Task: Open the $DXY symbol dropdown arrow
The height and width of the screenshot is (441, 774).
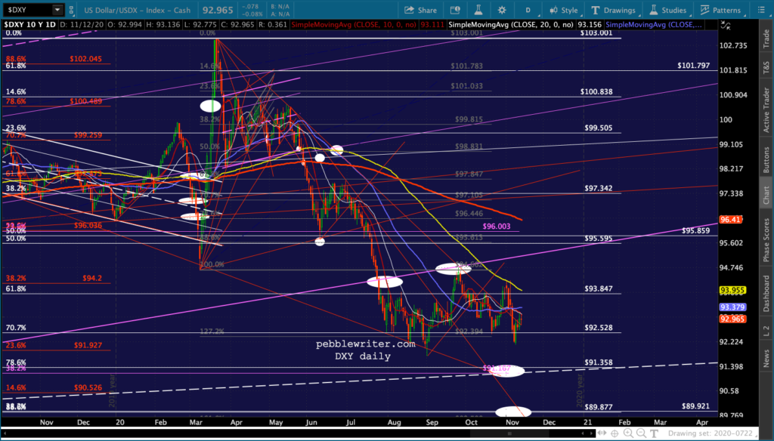Action: click(x=57, y=9)
